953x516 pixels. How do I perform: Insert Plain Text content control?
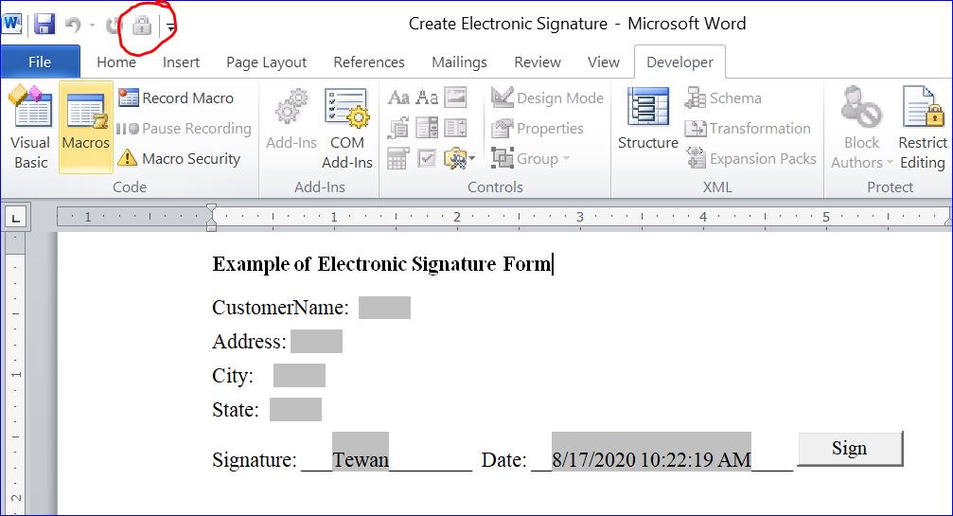pyautogui.click(x=427, y=98)
